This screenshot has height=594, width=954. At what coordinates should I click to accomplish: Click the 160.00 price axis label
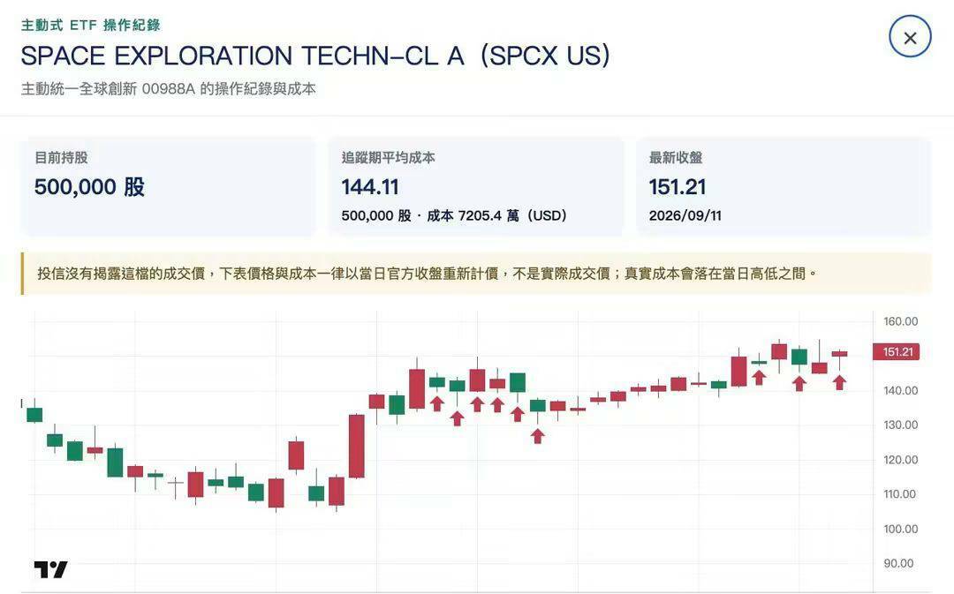click(x=900, y=321)
